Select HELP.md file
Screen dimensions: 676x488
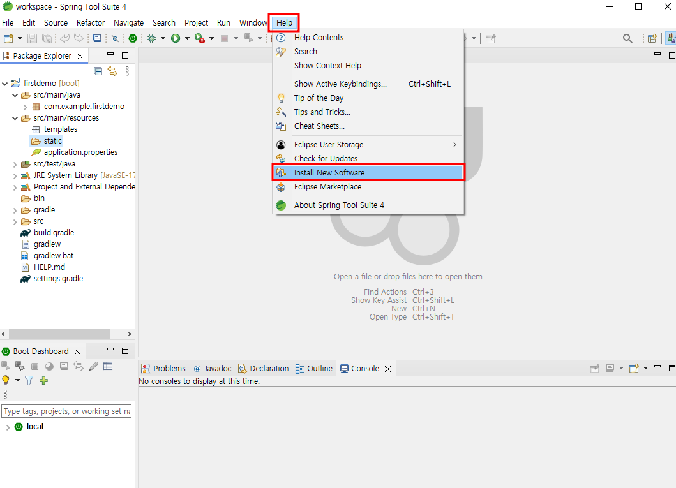pos(43,267)
